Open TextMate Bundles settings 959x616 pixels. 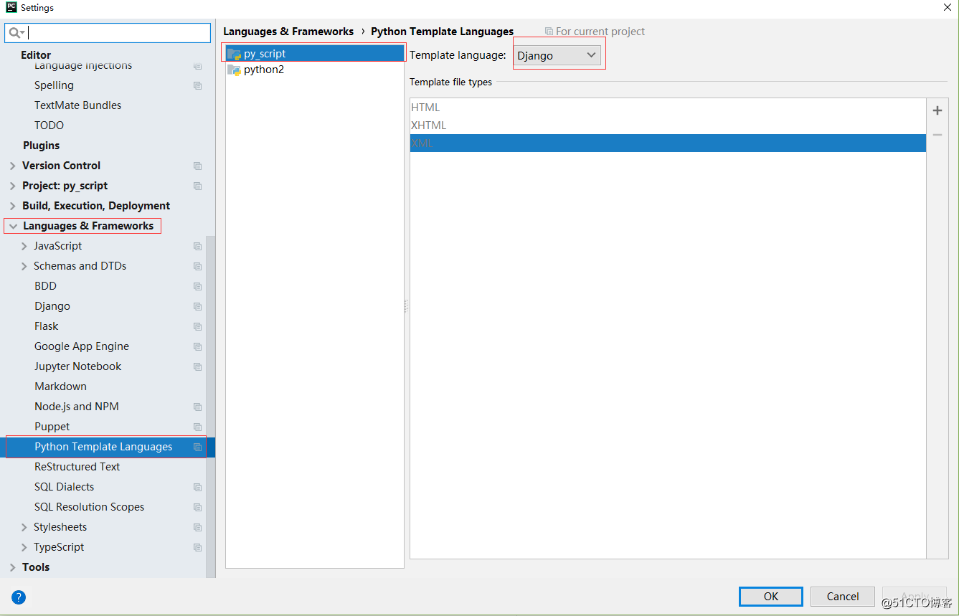tap(77, 105)
